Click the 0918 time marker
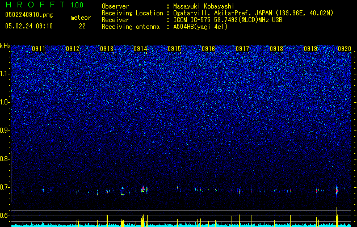The image size is (357, 227). pyautogui.click(x=276, y=49)
